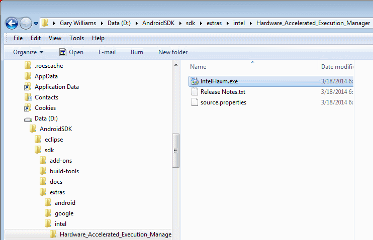Select Application Data shortcut in tree
The image size is (373, 240).
pos(57,87)
